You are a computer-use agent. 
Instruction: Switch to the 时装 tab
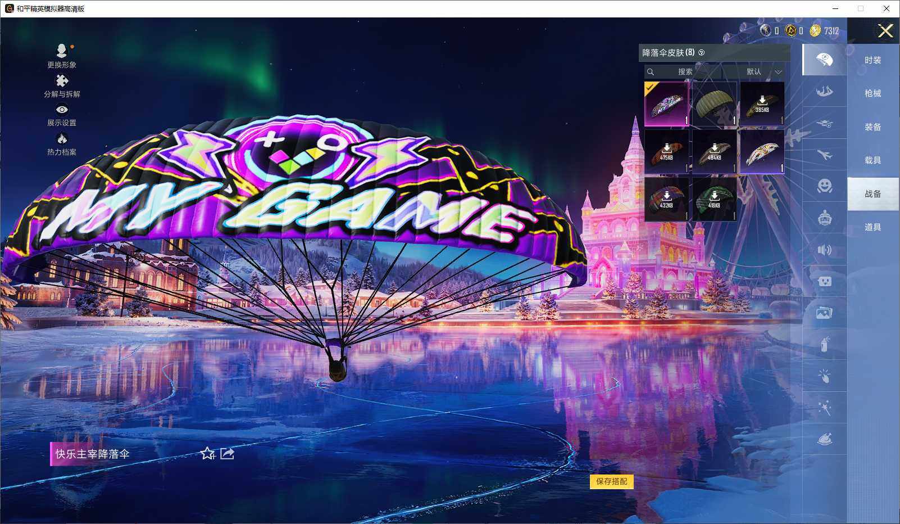(873, 60)
